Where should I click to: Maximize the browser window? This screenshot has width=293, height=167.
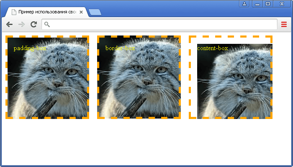point(268,4)
